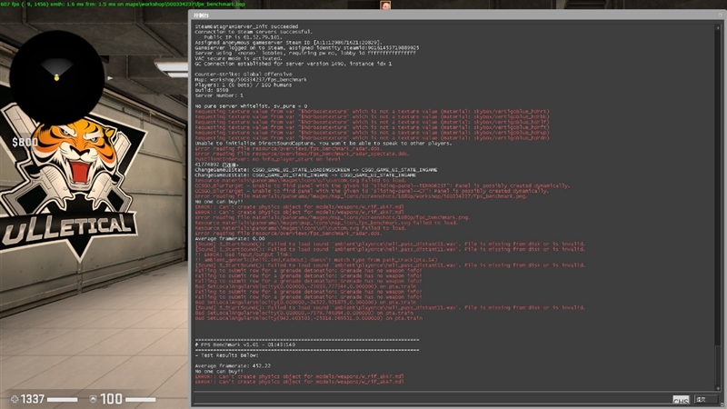
Task: Click the player avatar icon at top
Action: [x=385, y=5]
